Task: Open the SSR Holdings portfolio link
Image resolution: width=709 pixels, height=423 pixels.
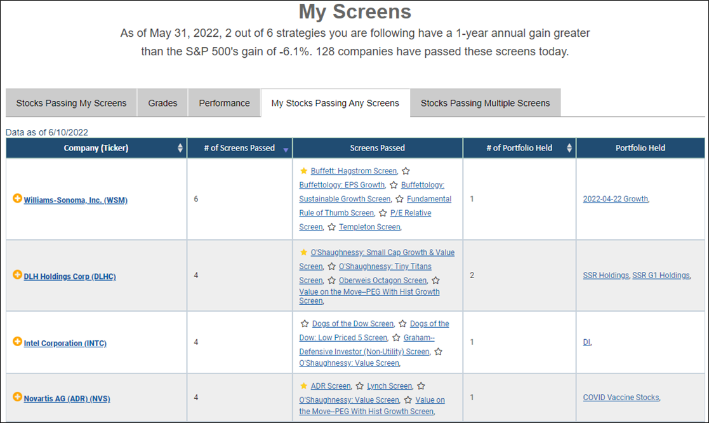Action: click(x=606, y=276)
